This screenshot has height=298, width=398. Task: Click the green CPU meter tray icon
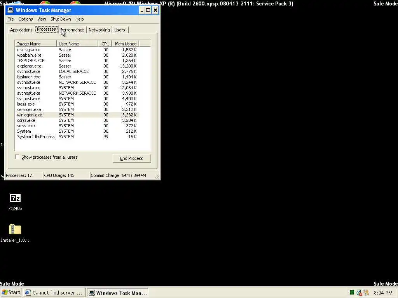point(352,293)
